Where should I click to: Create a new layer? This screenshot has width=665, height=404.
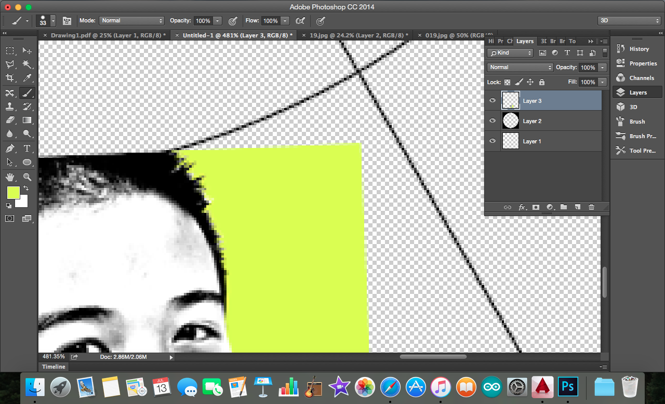(x=577, y=207)
